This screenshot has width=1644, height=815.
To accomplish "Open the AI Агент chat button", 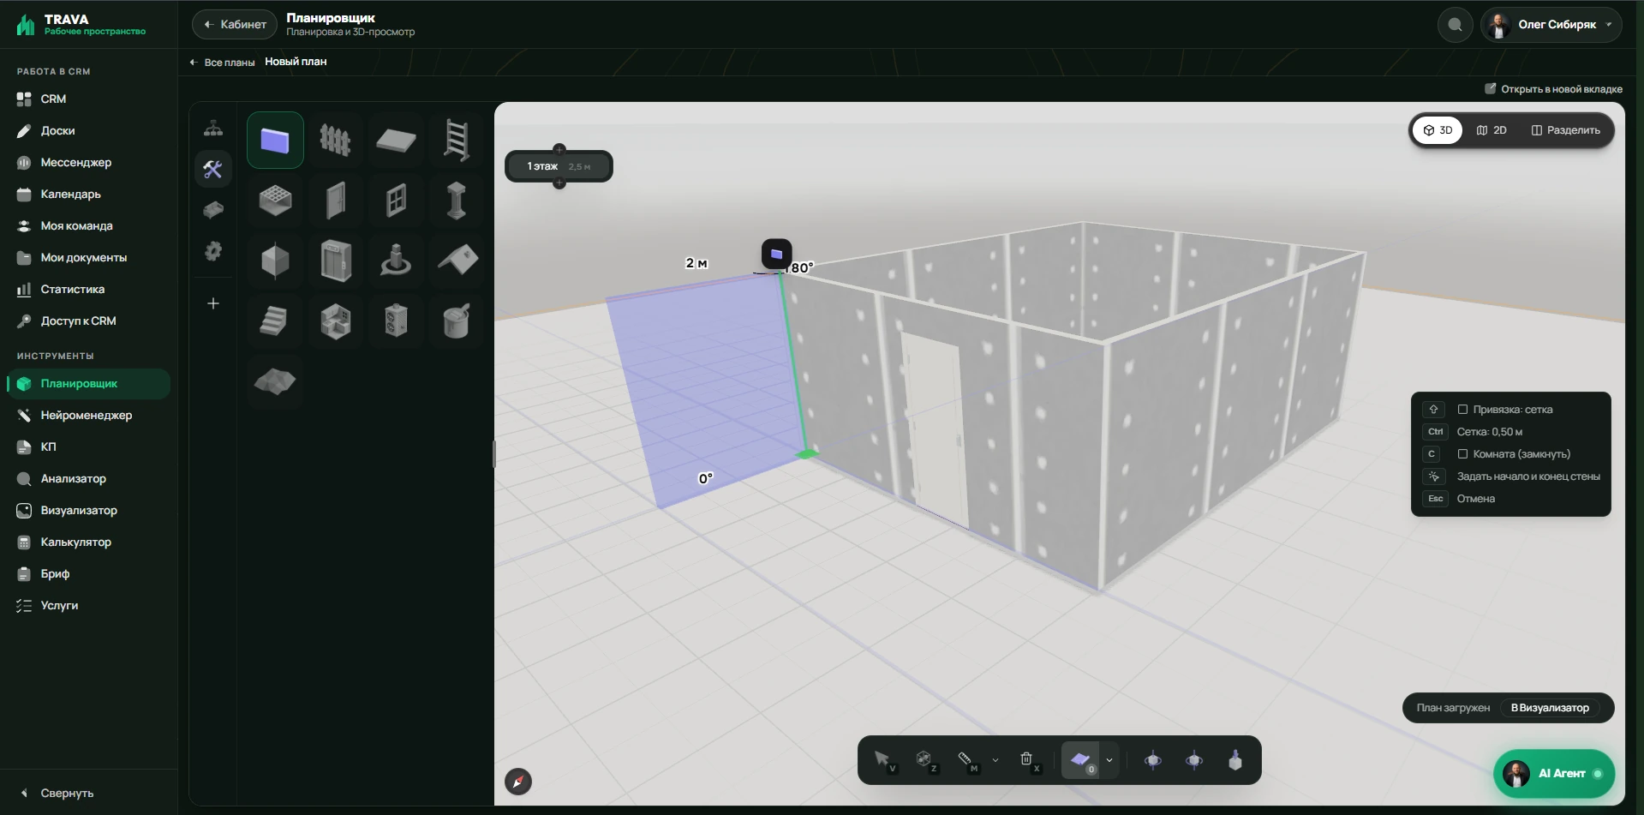I will [x=1554, y=773].
